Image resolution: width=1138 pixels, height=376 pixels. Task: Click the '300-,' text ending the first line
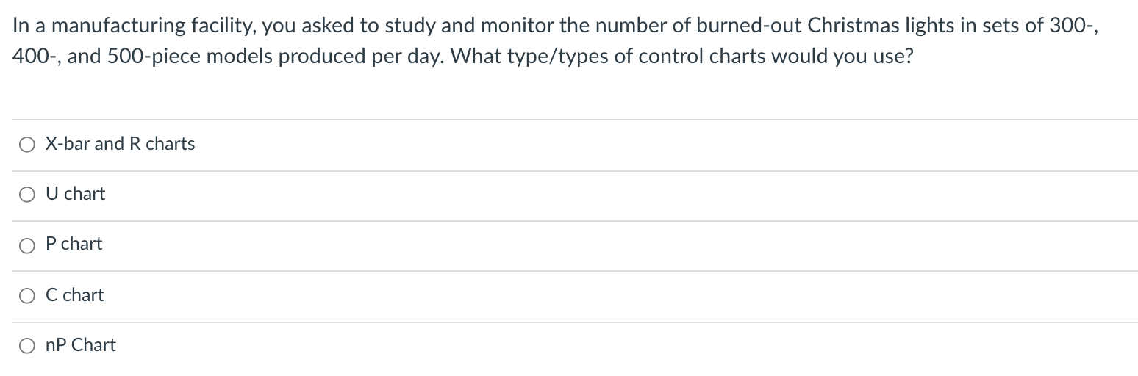pyautogui.click(x=1081, y=26)
